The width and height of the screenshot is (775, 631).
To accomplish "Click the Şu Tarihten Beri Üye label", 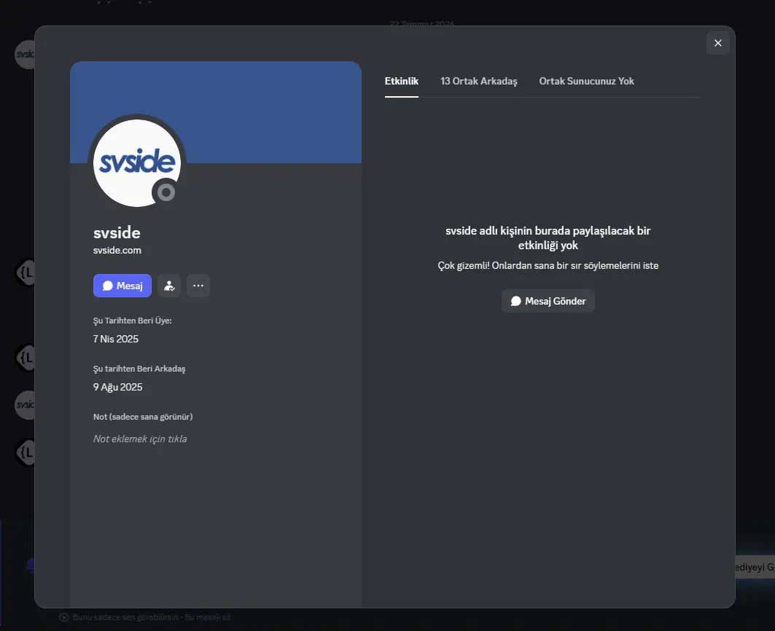I will coord(133,321).
